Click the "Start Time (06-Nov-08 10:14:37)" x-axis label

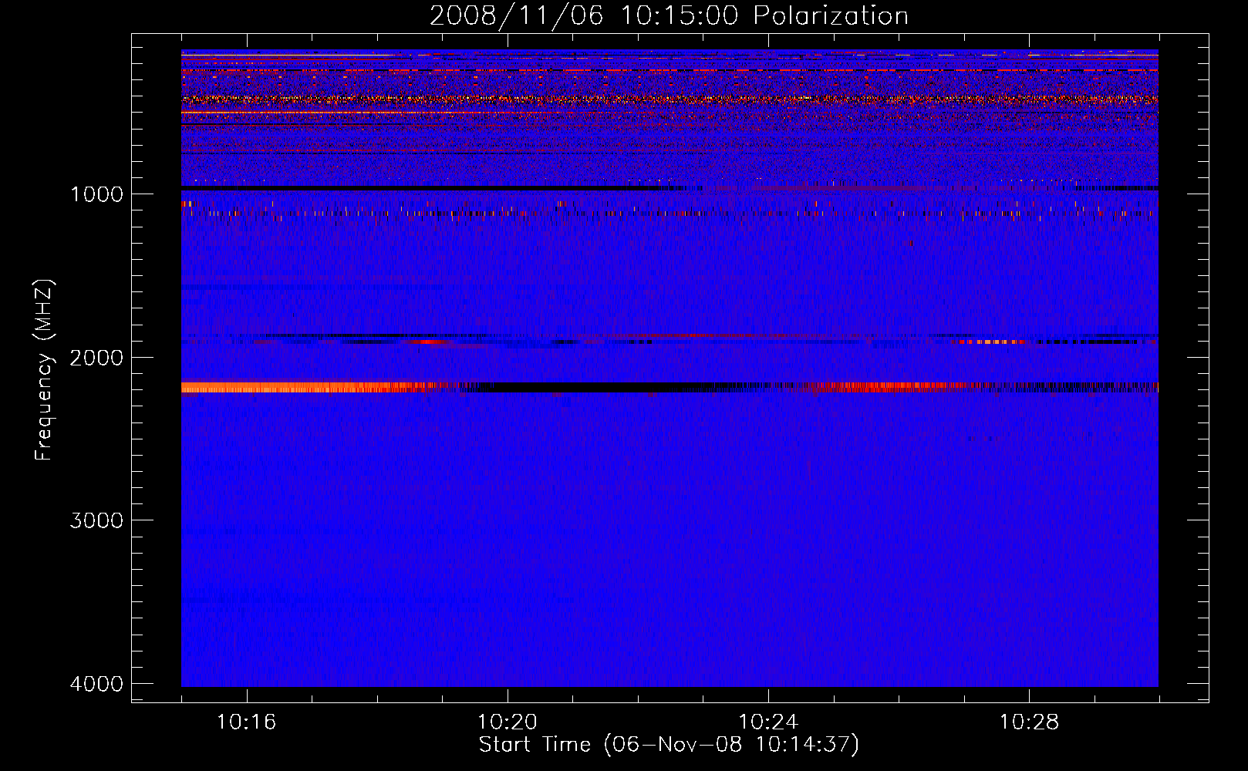coord(669,745)
